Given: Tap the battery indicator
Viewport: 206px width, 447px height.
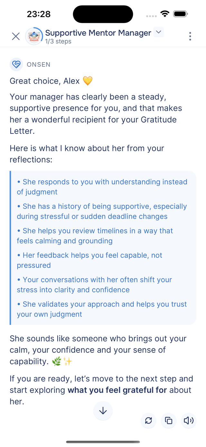Looking at the screenshot, I should [180, 14].
